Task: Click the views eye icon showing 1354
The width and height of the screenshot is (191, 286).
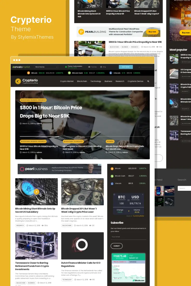Action: tap(43, 226)
